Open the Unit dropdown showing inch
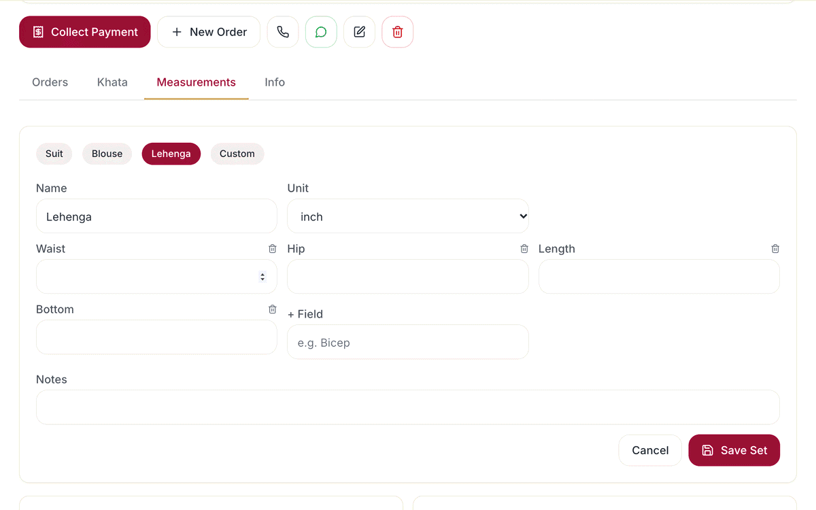This screenshot has width=816, height=510. click(408, 216)
